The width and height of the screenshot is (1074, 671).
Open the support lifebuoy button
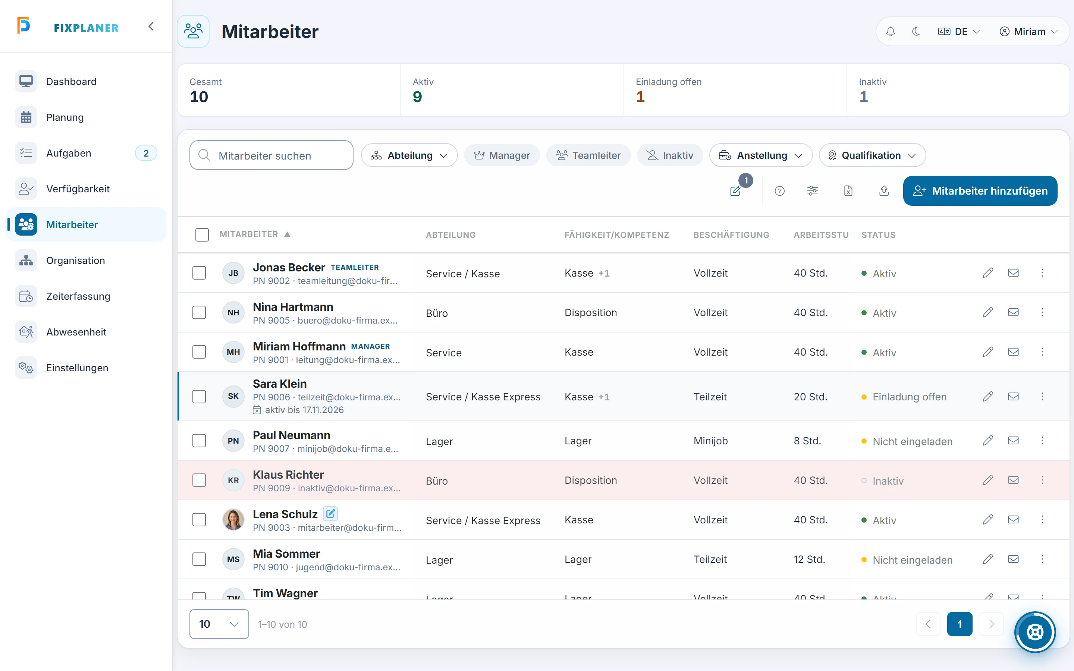point(1035,632)
